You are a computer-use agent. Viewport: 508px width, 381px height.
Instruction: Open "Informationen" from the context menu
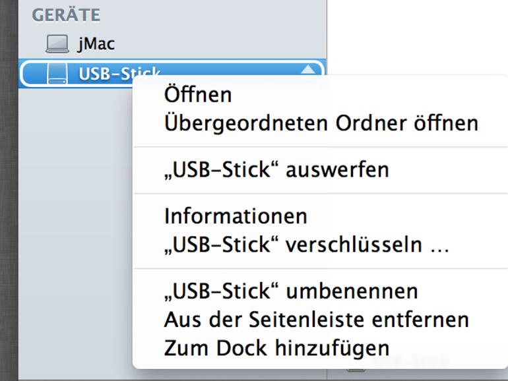(236, 216)
